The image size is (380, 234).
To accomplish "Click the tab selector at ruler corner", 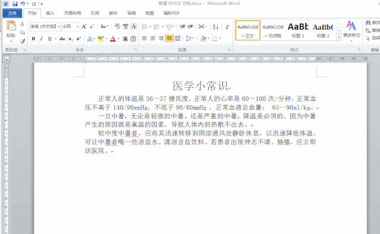I will coord(7,59).
